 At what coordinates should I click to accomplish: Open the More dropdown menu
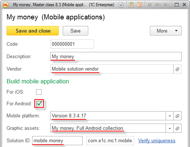(x=166, y=31)
